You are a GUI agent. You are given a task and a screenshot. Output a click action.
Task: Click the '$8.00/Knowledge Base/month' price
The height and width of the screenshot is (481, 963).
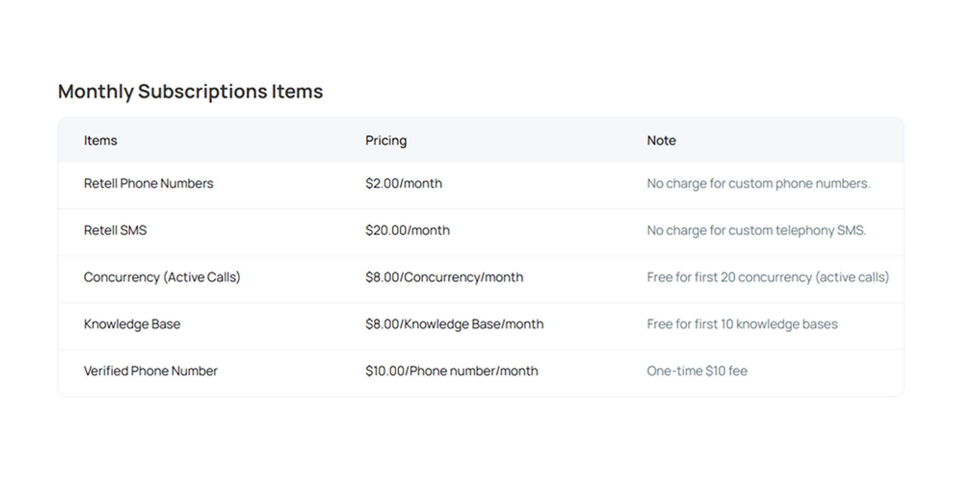click(454, 324)
